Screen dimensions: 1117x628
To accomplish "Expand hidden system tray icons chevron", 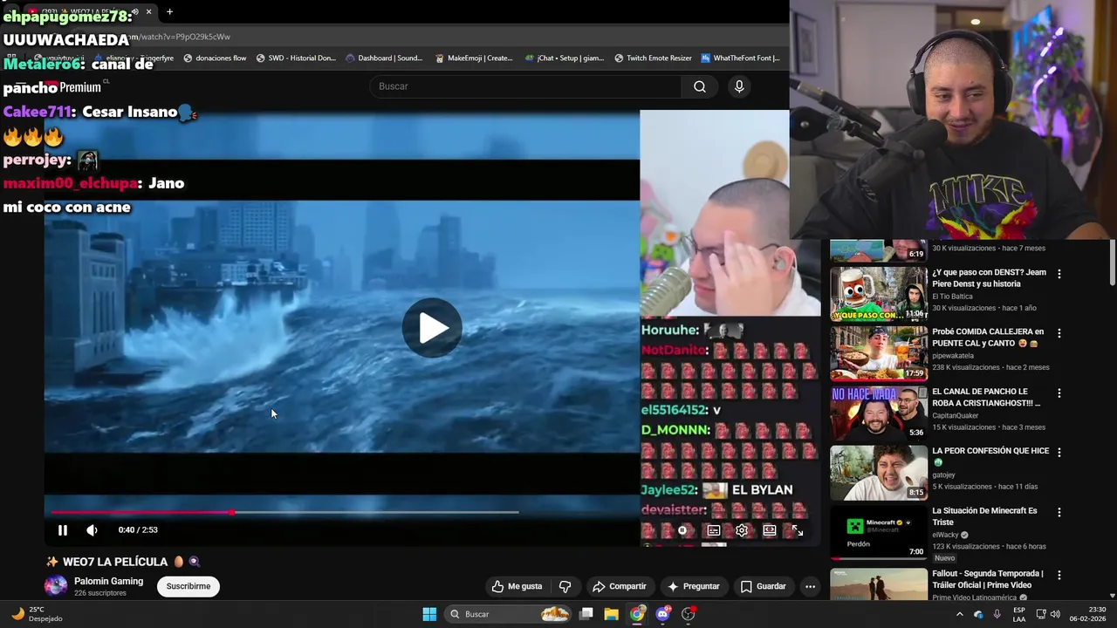I will click(959, 614).
